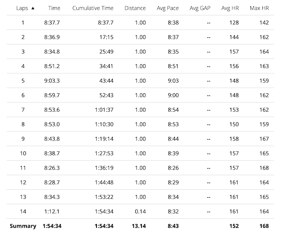The height and width of the screenshot is (236, 282).
Task: Click lap 14 distance 0.14
Action: coord(141,211)
